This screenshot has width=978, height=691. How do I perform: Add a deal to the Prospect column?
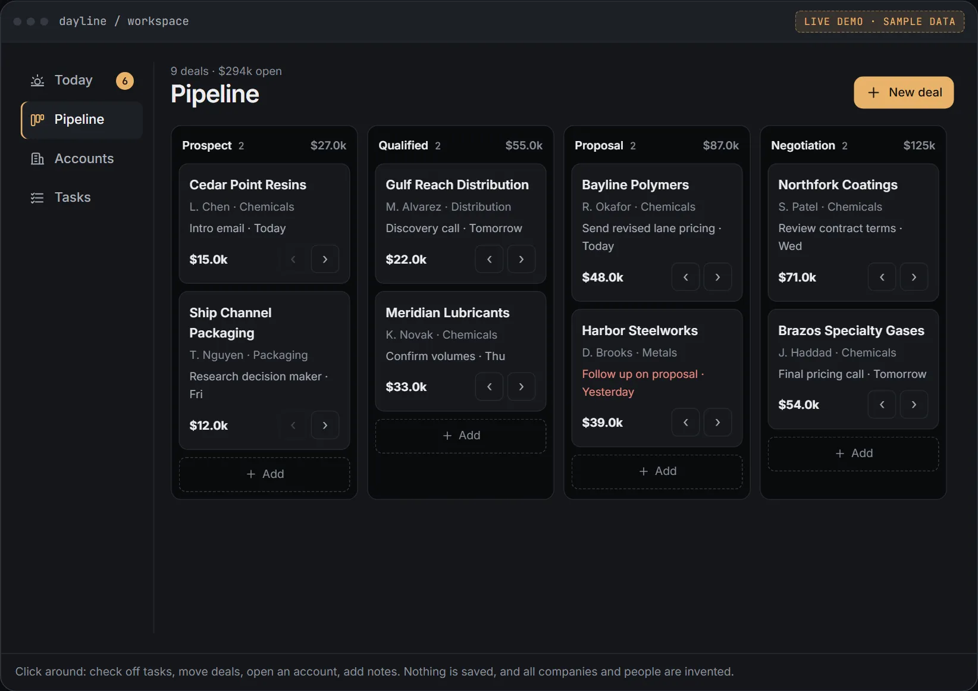tap(265, 474)
